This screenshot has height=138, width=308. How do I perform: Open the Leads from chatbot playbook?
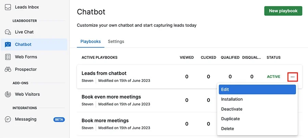104,73
